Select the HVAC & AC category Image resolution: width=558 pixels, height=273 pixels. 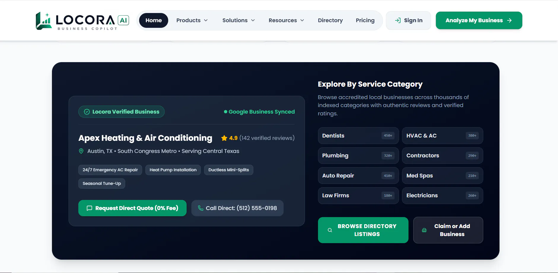(442, 136)
